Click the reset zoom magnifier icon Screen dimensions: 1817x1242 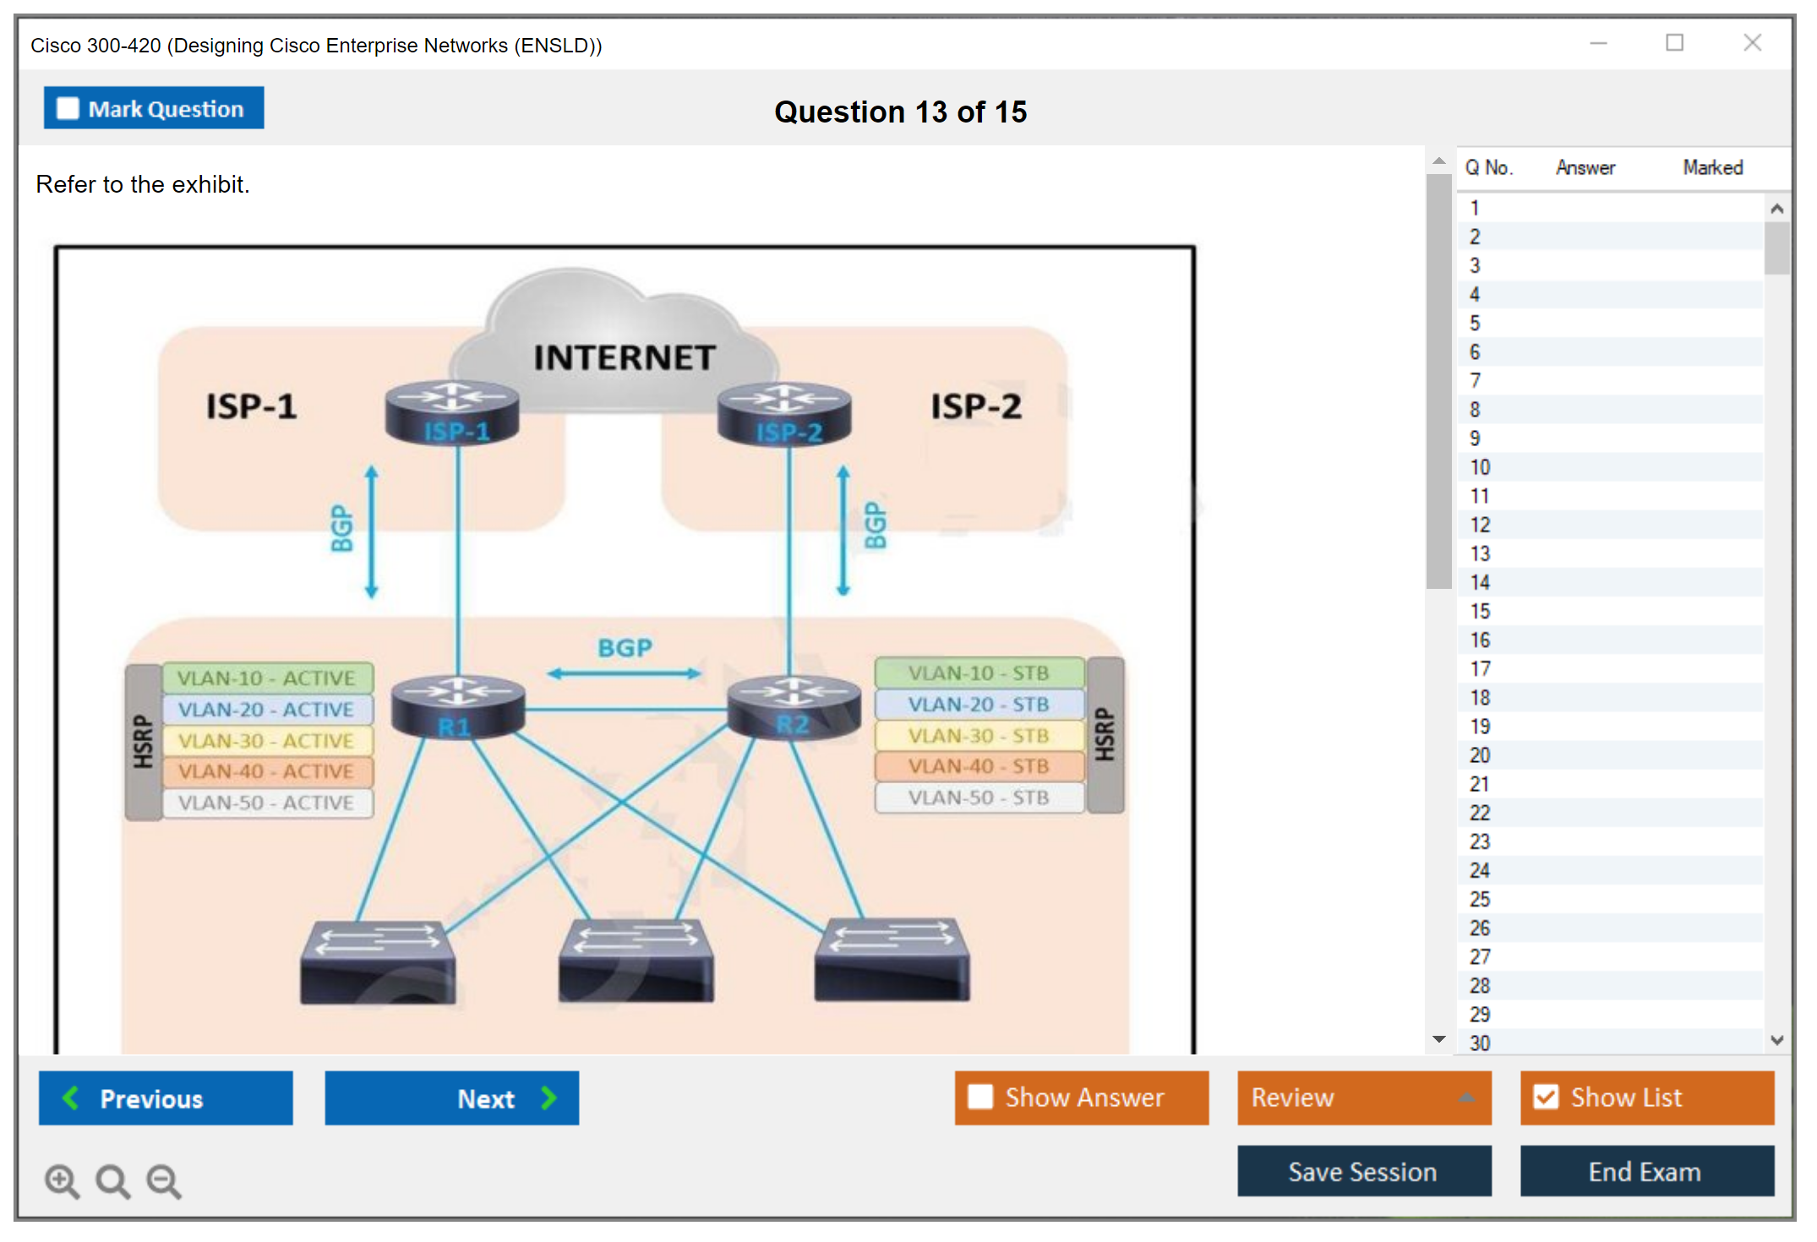112,1180
